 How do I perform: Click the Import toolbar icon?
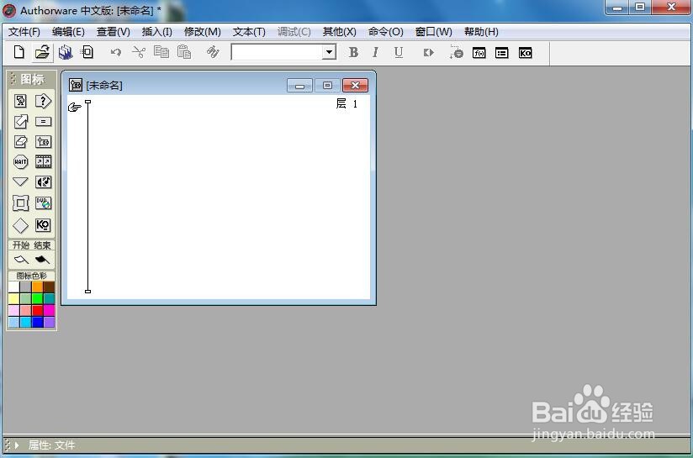click(x=87, y=53)
